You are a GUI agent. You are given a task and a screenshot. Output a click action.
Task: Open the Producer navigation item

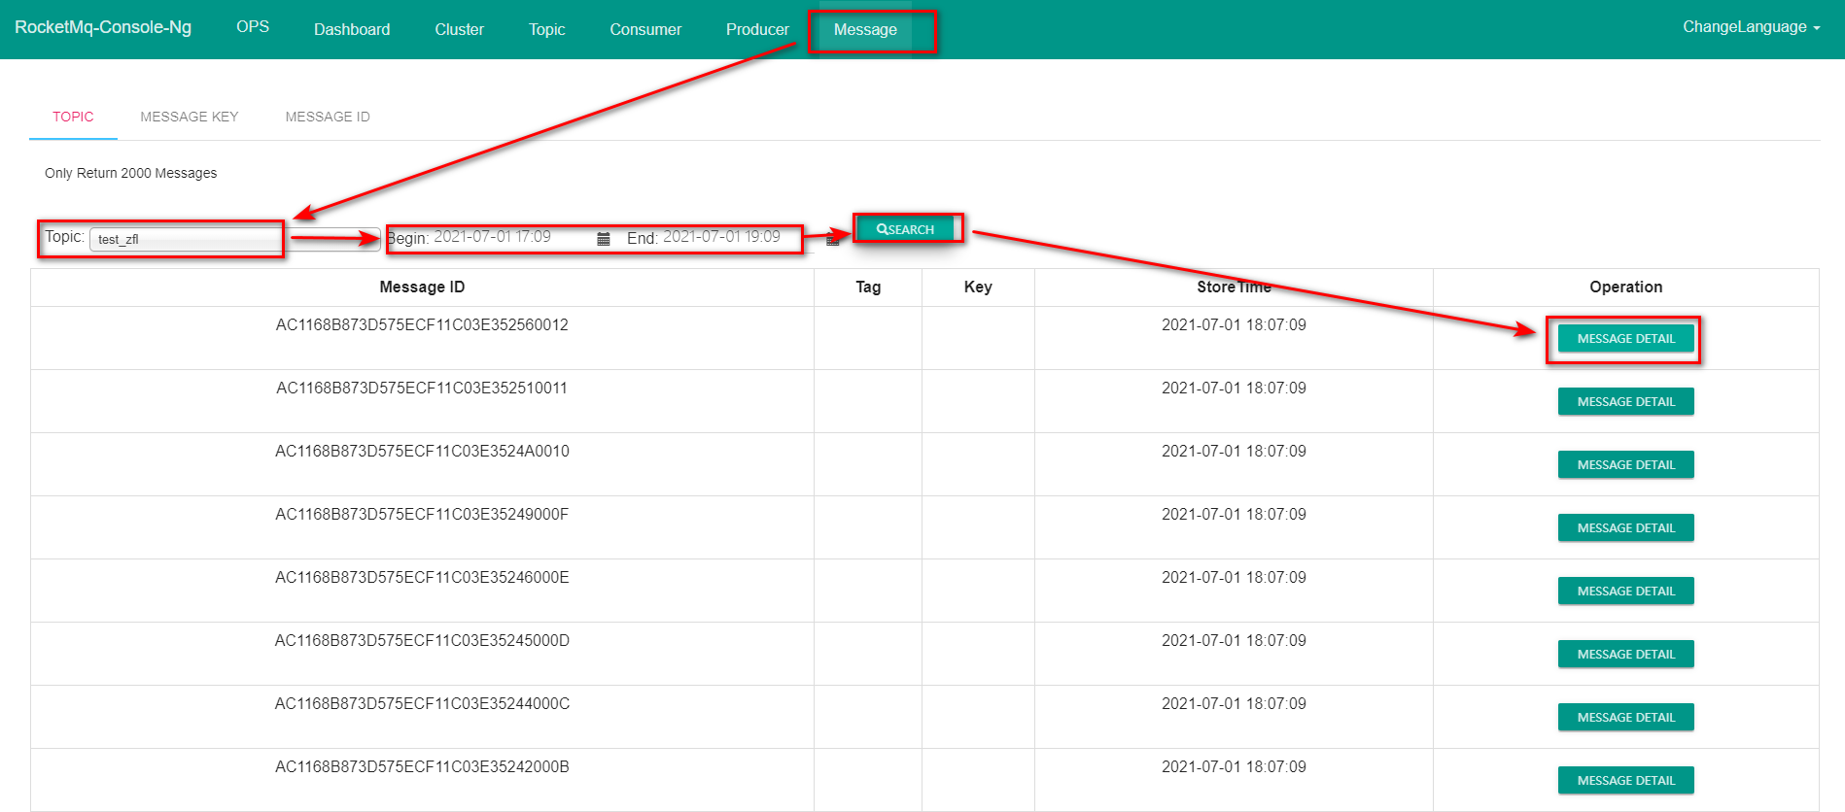(x=757, y=29)
